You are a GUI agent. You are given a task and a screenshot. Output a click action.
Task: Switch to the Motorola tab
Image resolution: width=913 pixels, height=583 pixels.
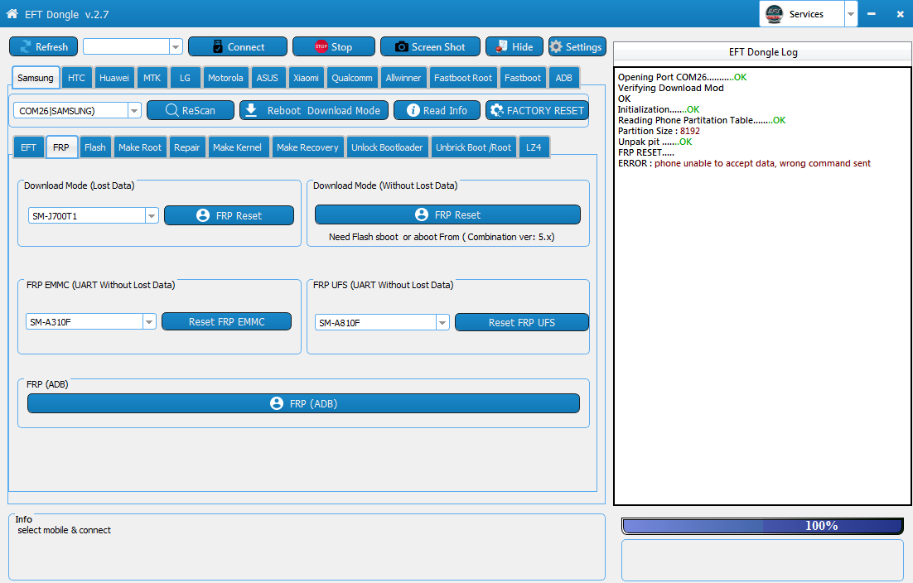pos(225,77)
